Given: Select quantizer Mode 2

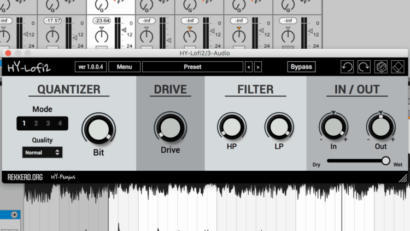Looking at the screenshot, I should [36, 123].
